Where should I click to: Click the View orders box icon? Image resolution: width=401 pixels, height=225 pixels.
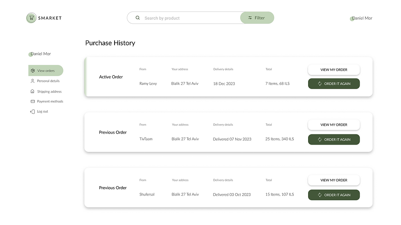(x=33, y=71)
